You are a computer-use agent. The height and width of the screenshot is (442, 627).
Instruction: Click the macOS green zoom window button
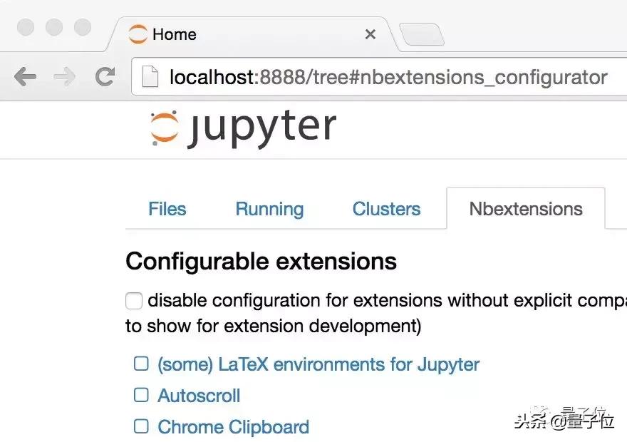pyautogui.click(x=83, y=27)
